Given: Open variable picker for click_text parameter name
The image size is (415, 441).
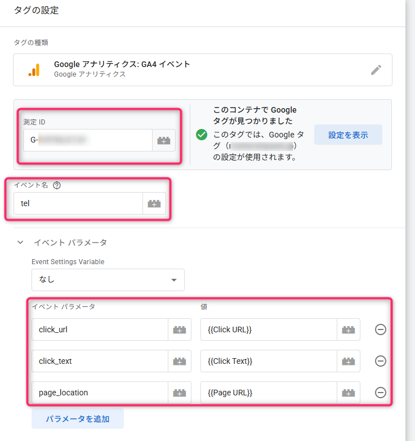Looking at the screenshot, I should (179, 362).
